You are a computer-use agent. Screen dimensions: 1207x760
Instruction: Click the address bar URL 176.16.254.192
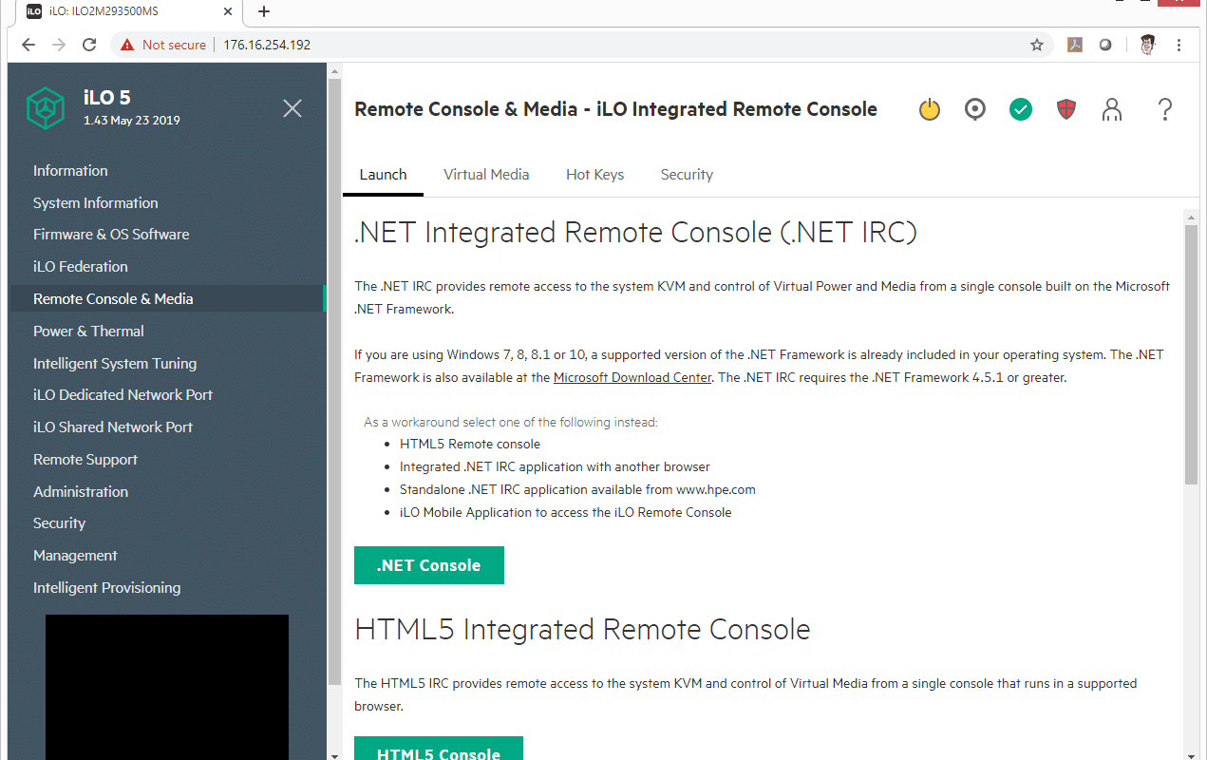tap(267, 45)
